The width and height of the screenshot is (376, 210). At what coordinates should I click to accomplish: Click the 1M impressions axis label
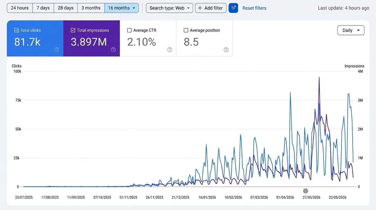point(360,158)
